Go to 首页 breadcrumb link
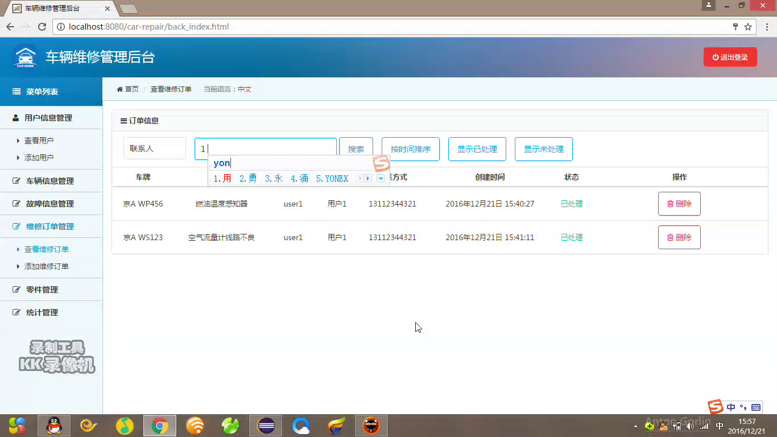This screenshot has width=777, height=437. click(128, 89)
